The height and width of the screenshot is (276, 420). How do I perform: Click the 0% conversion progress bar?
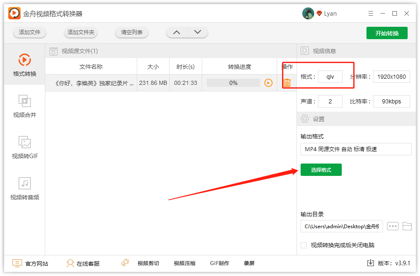pyautogui.click(x=233, y=82)
